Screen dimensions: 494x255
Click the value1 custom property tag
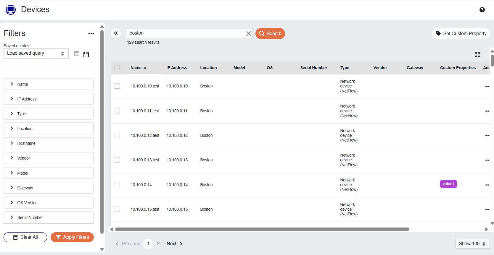pyautogui.click(x=448, y=184)
